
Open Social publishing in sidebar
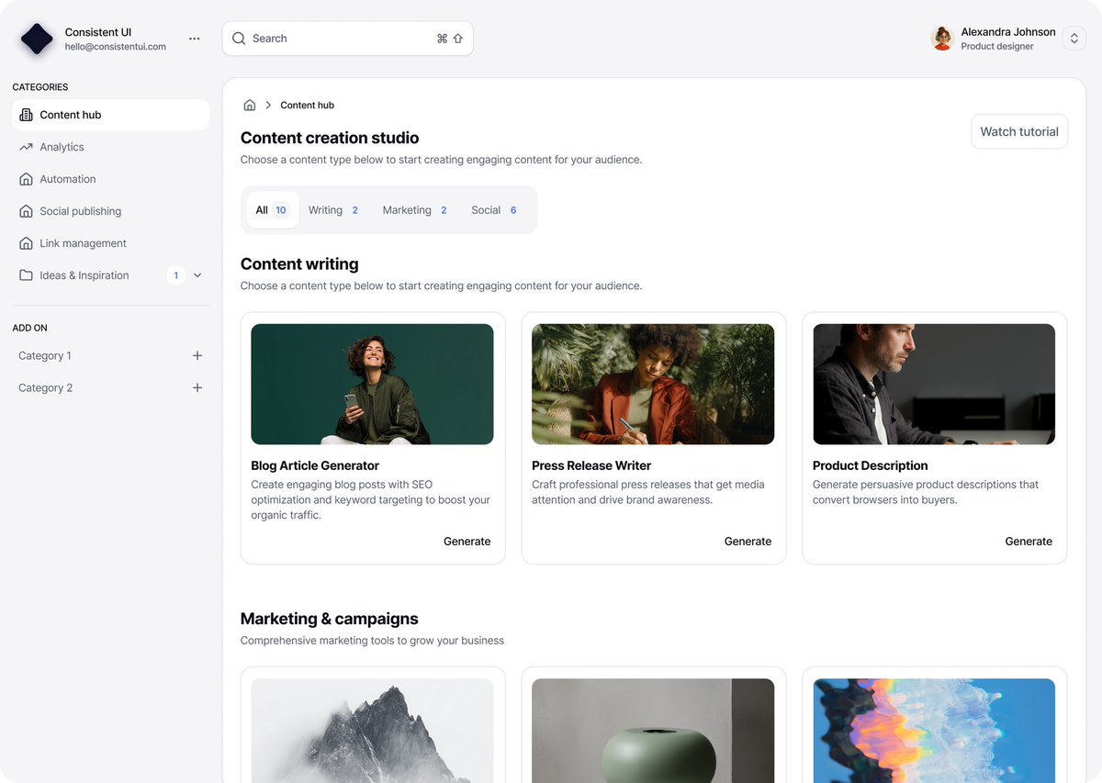[x=111, y=211]
